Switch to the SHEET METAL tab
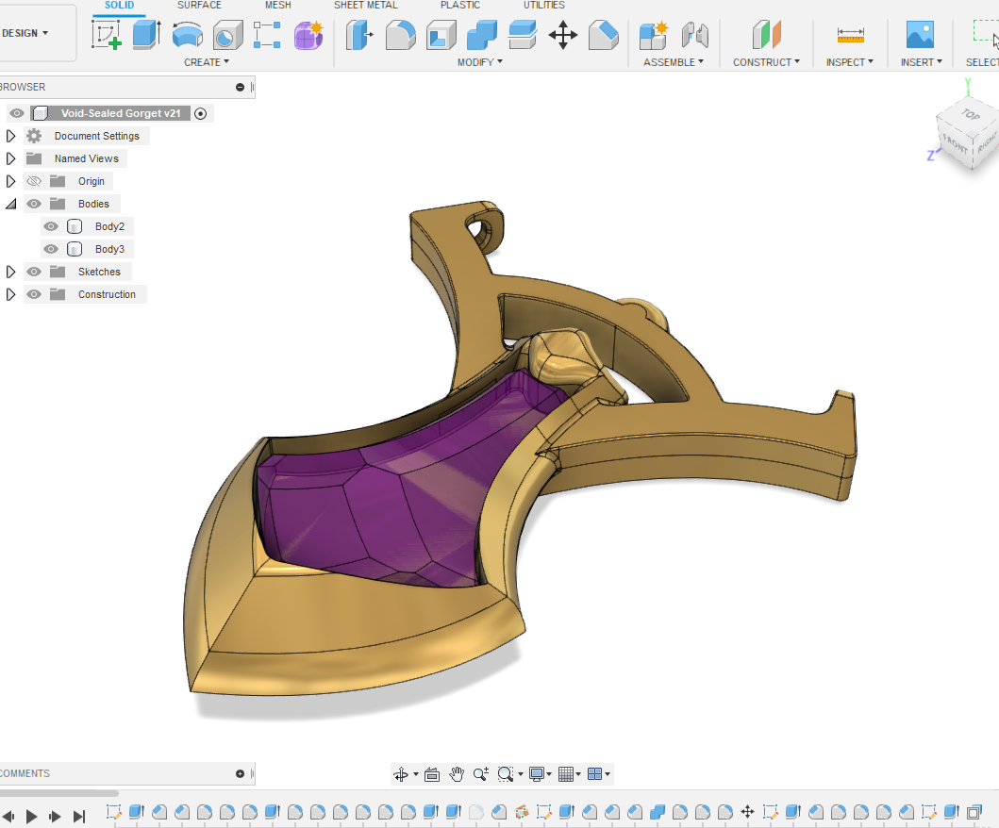999x828 pixels. (366, 5)
